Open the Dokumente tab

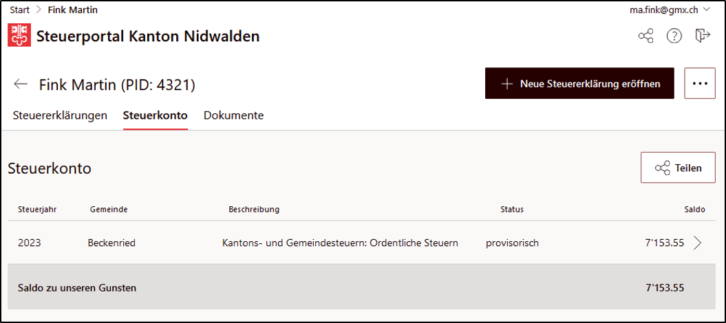click(x=234, y=115)
